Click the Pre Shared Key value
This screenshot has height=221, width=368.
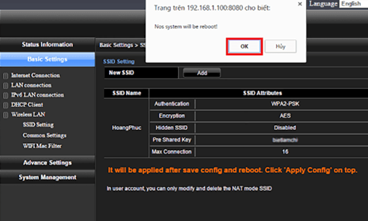[285, 140]
